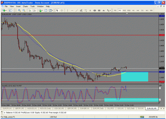Image resolution: width=166 pixels, height=119 pixels.
Task: Enable chart Auto Scroll icon
Action: [x=30, y=10]
